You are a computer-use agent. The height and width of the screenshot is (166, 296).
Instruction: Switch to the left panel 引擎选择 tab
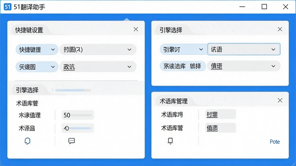(27, 90)
